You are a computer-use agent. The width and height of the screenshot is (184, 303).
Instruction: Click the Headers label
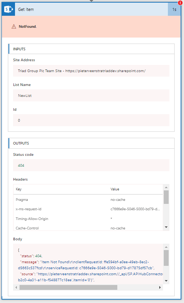point(20,179)
